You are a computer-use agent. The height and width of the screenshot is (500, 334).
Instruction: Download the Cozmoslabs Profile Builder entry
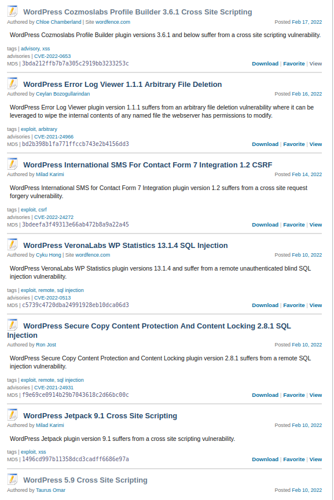tap(265, 64)
